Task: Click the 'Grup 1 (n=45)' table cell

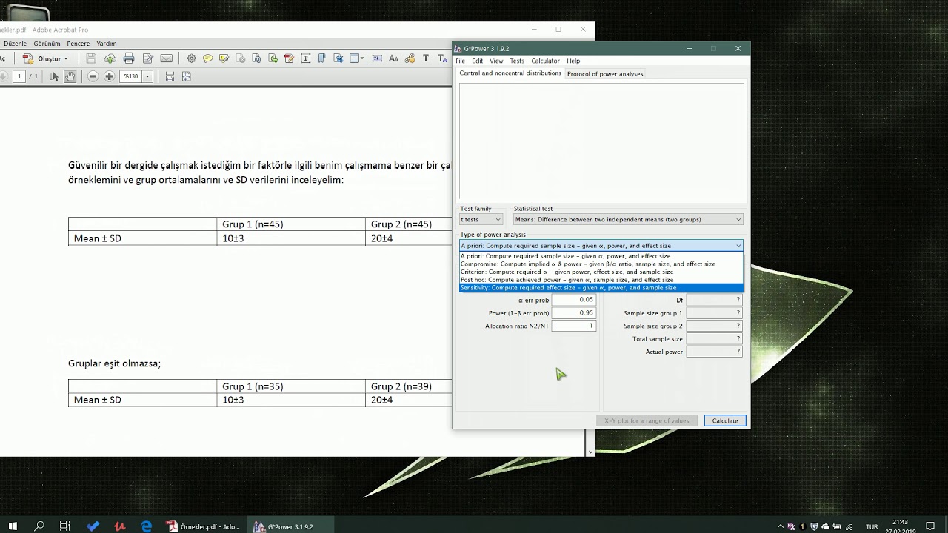Action: click(x=290, y=224)
